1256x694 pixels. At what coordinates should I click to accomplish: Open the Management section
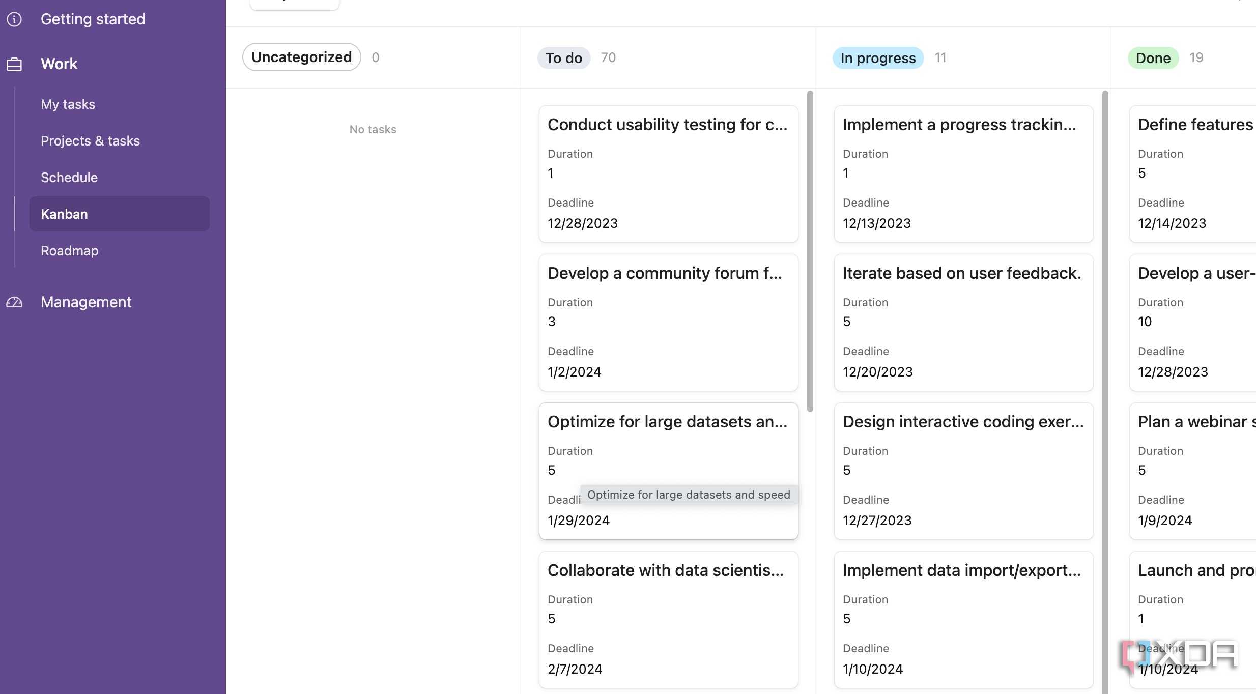tap(86, 302)
